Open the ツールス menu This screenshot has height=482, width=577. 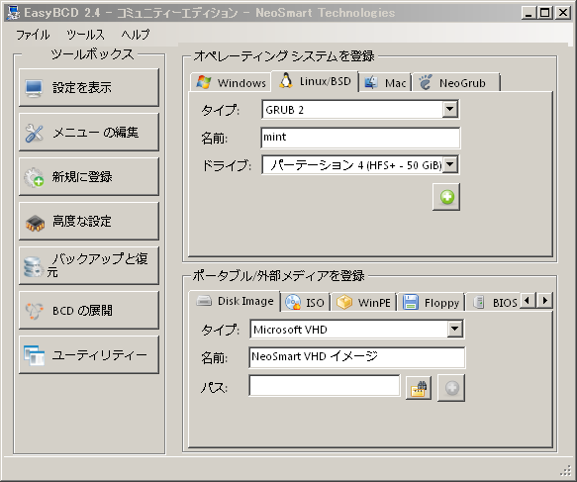86,35
